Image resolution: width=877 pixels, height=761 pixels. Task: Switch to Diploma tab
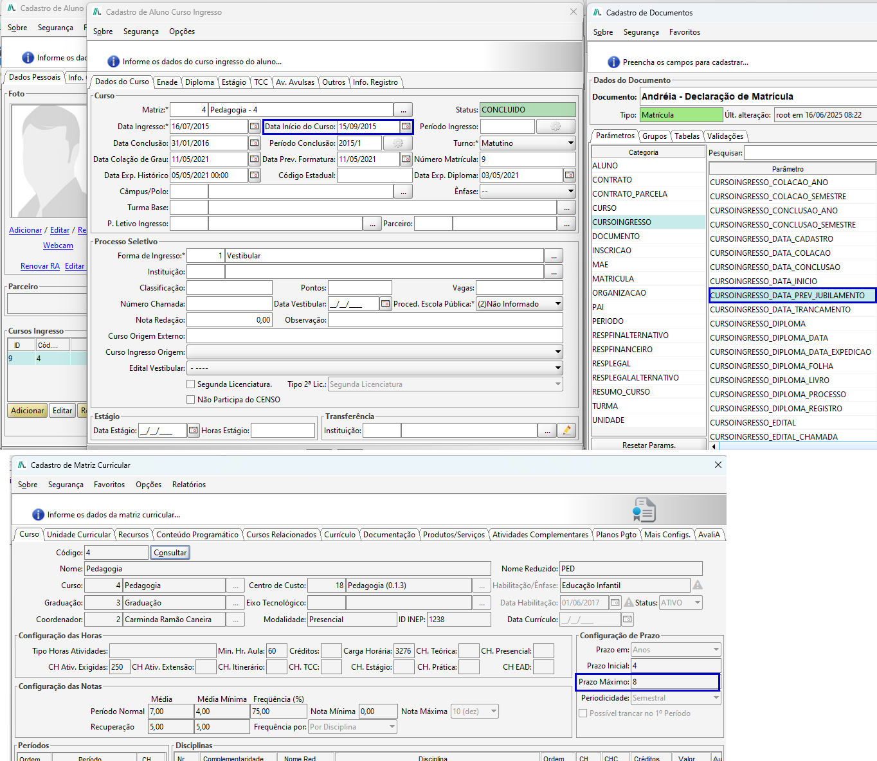point(199,82)
